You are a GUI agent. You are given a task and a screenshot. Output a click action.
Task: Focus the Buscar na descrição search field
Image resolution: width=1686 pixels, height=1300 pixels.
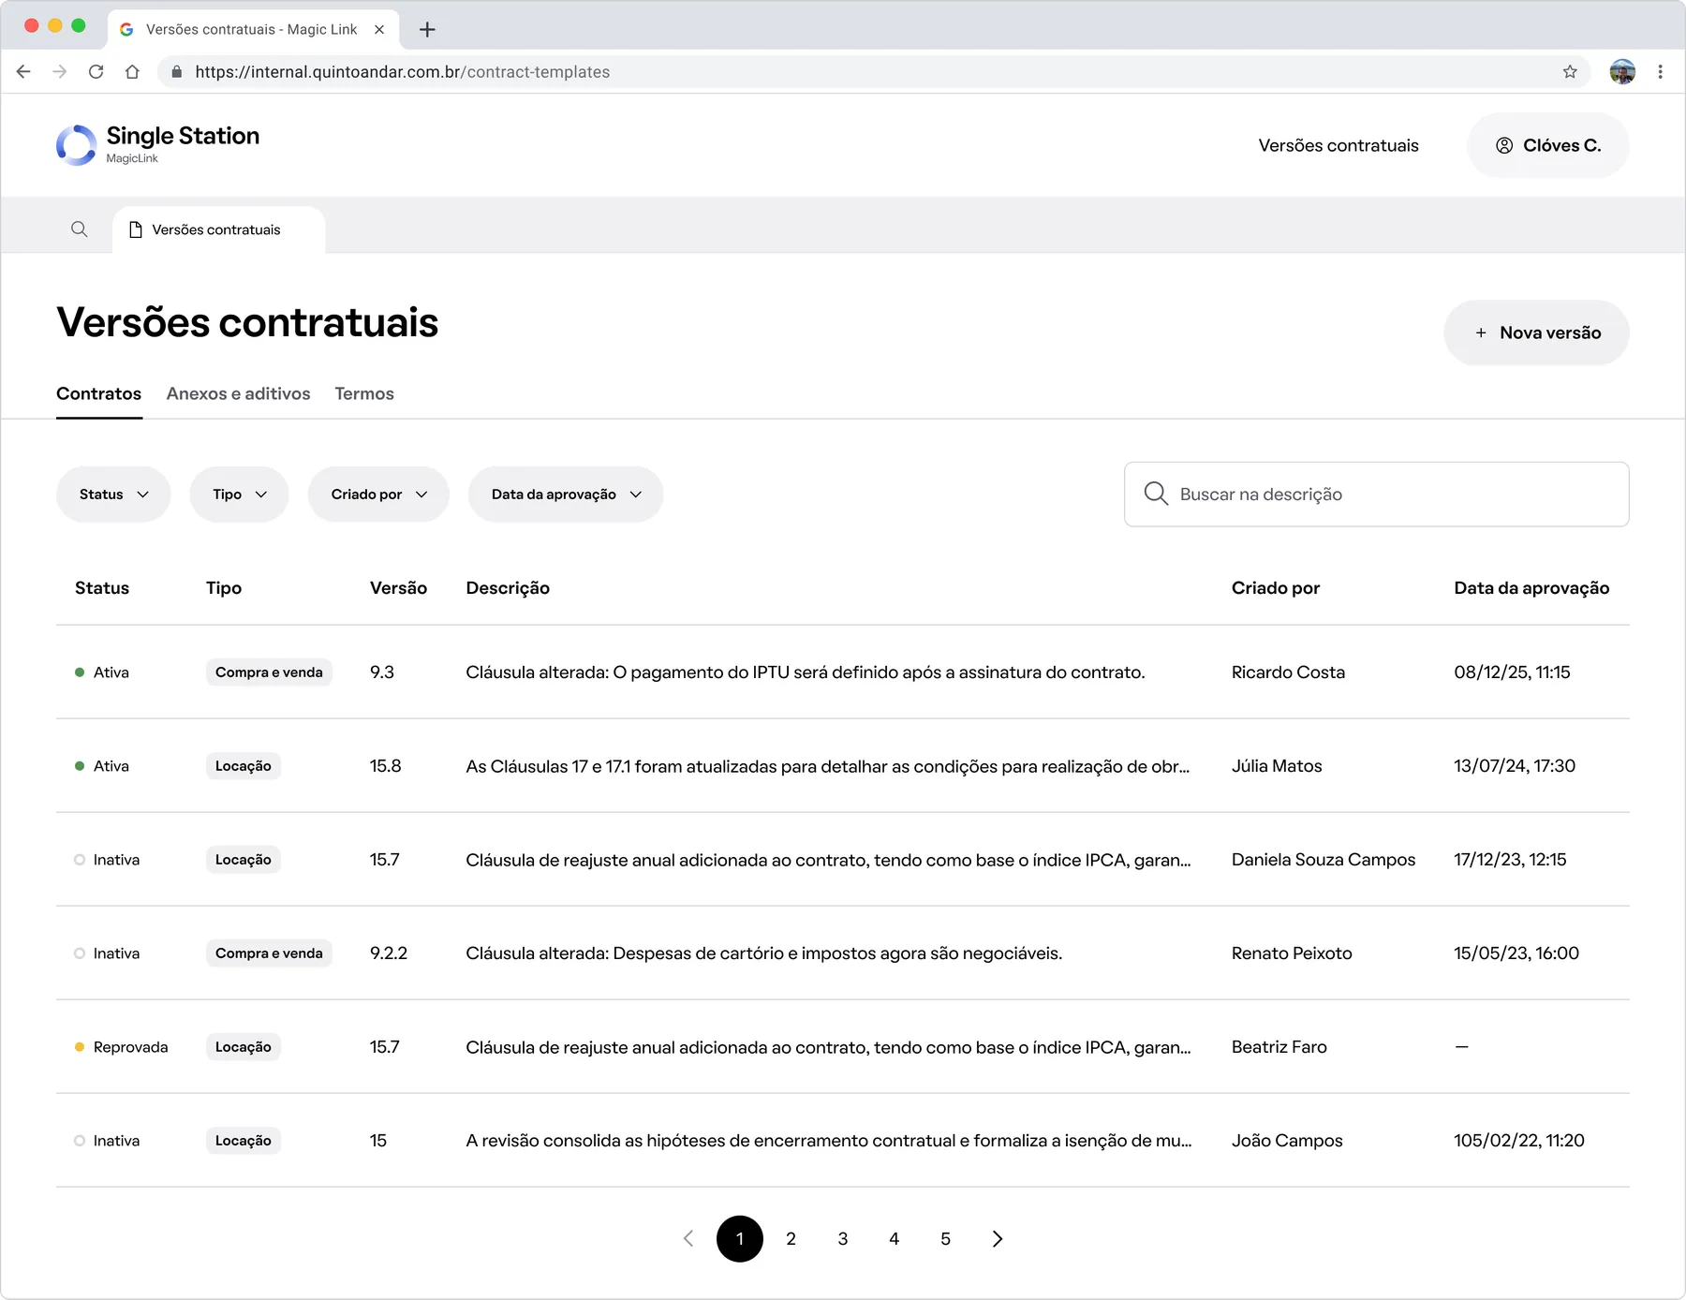pos(1377,495)
